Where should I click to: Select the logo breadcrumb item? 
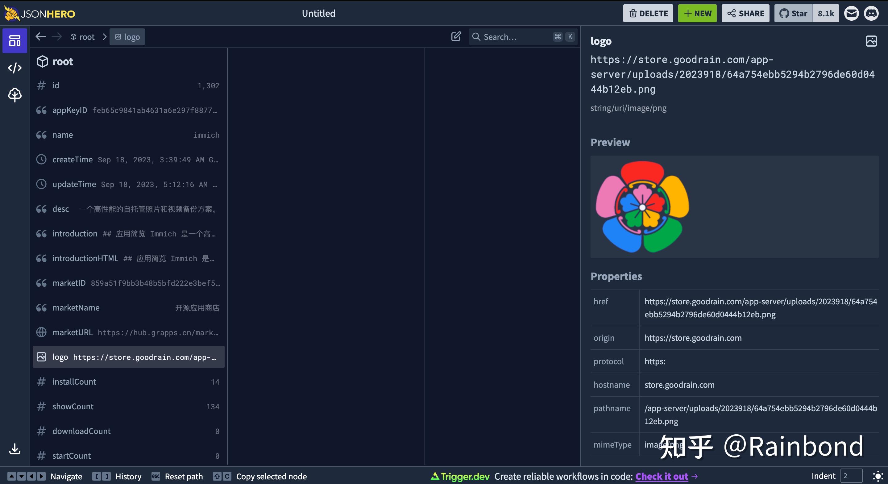click(127, 37)
